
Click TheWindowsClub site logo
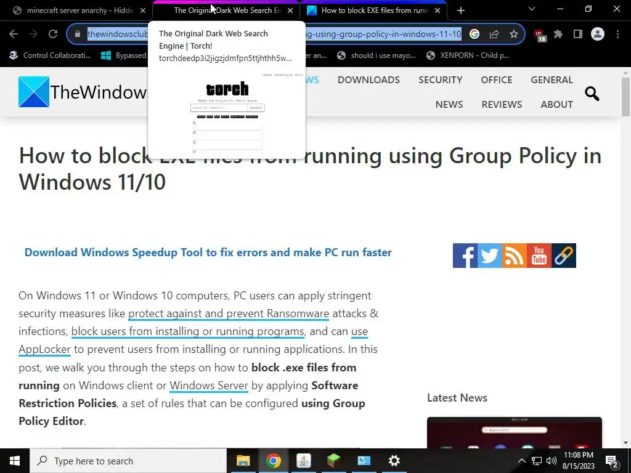pos(83,92)
